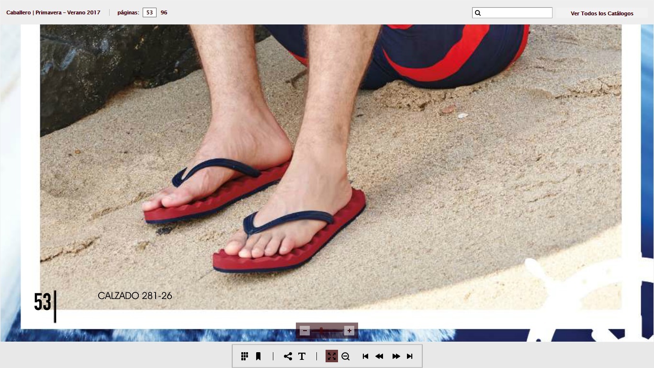This screenshot has height=368, width=654.
Task: Click the zoom out magnifier icon
Action: 346,356
